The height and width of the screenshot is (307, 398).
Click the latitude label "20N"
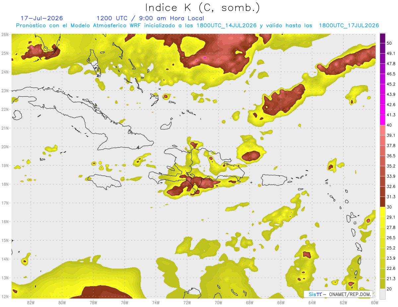click(x=5, y=147)
